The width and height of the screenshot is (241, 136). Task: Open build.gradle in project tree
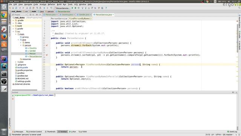coord(23,68)
